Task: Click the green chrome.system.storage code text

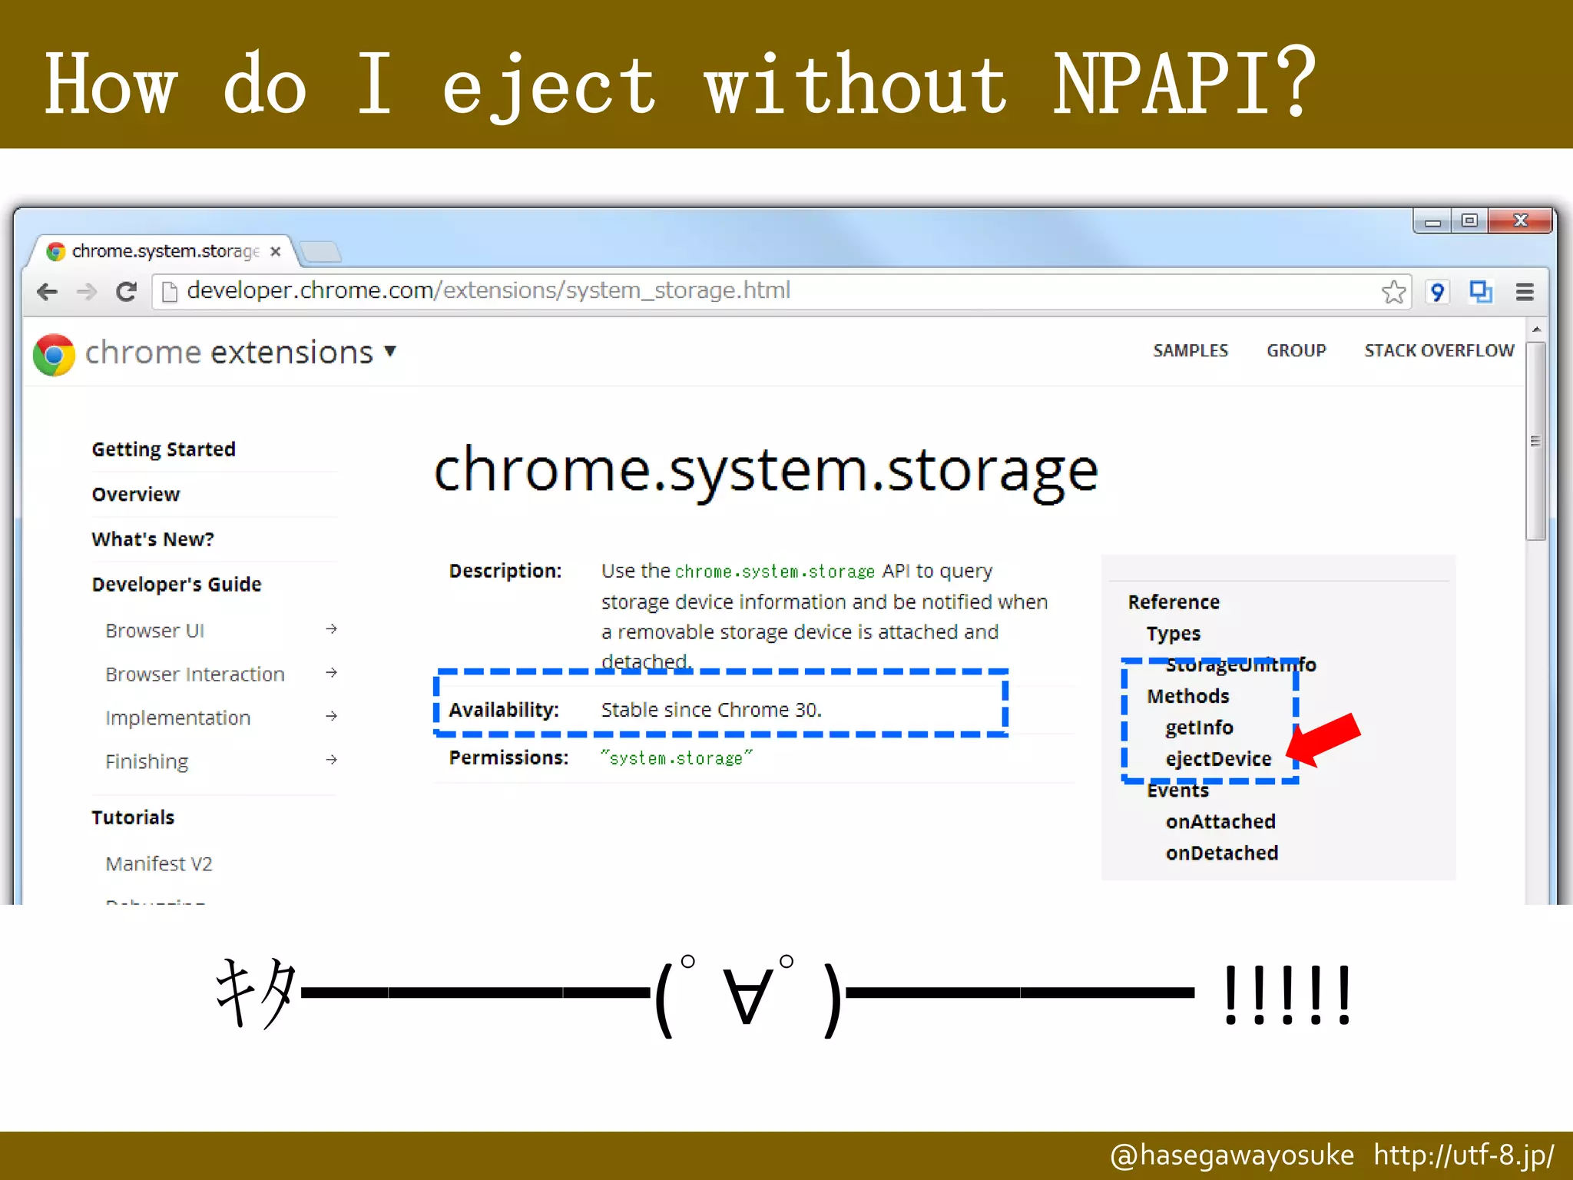Action: [775, 572]
